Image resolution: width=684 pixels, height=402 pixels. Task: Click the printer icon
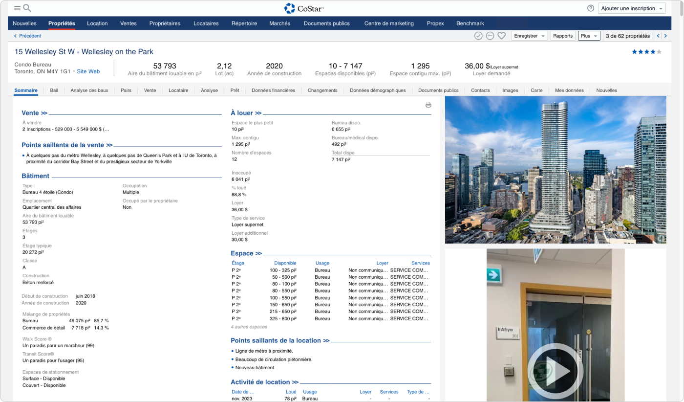pyautogui.click(x=428, y=105)
